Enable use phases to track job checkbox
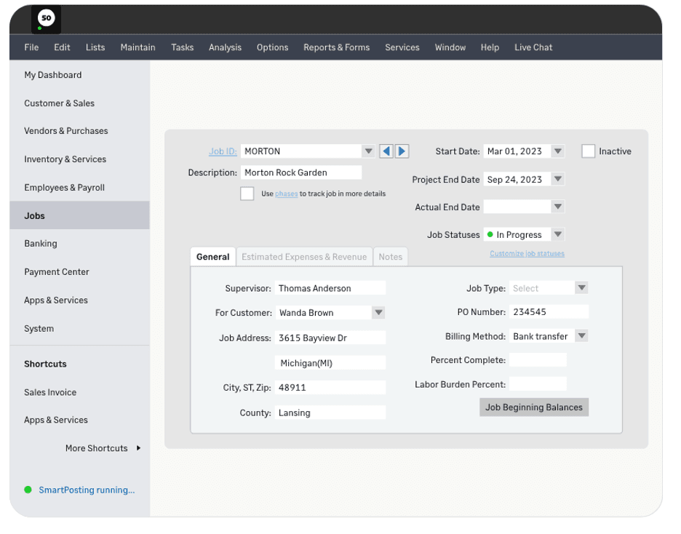 tap(247, 194)
